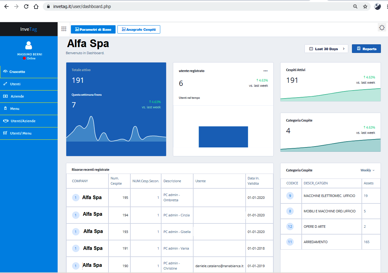388x273 pixels.
Task: Click code badge 12 in Categoria Cespite
Action: point(290,227)
